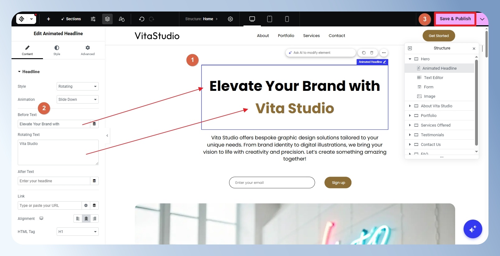This screenshot has width=500, height=256.
Task: Expand the Contact Us structure item
Action: (410, 144)
